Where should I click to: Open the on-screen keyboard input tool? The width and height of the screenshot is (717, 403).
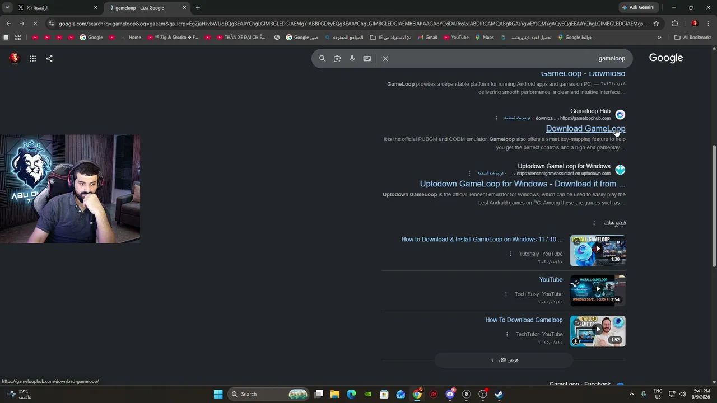point(367,58)
